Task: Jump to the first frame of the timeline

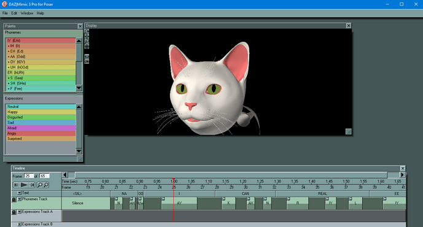Action: pyautogui.click(x=16, y=185)
